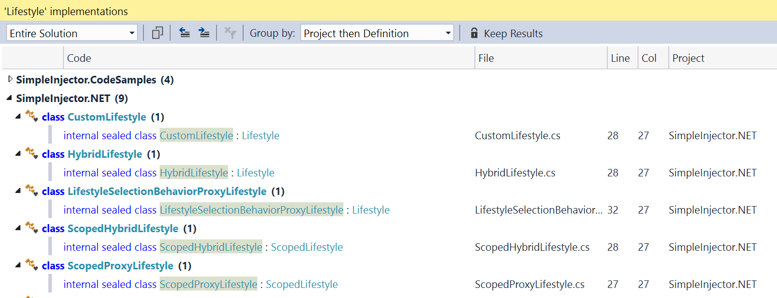Click the Keep Results lock icon
The height and width of the screenshot is (298, 777).
coord(474,33)
